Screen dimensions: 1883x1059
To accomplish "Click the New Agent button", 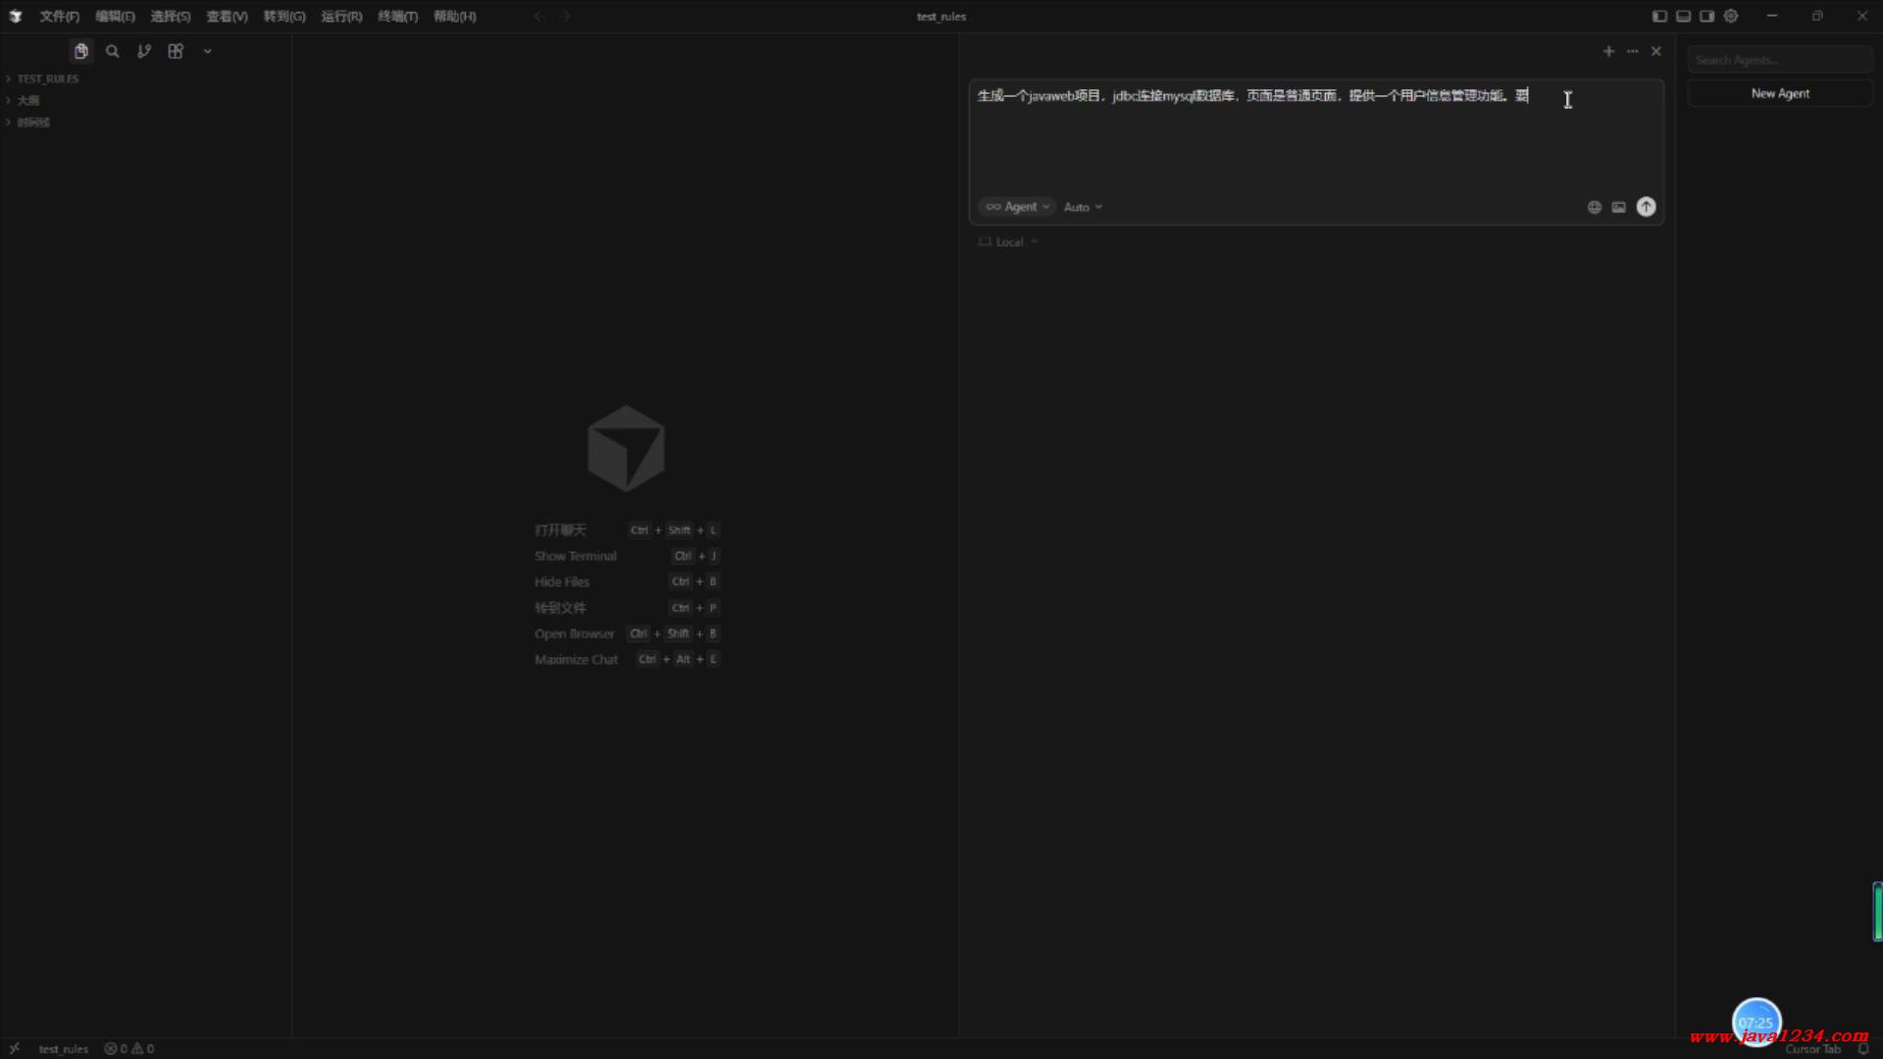I will (1779, 93).
